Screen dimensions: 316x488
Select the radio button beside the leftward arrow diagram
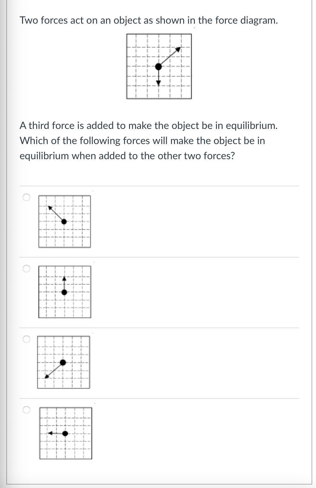(x=26, y=410)
